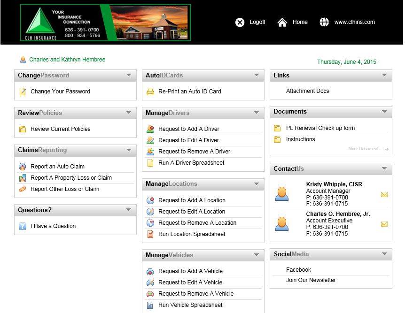Screen dimensions: 405x313
Task: Click the Edit A Location icon
Action: (x=150, y=212)
